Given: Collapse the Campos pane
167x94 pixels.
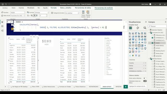Looking at the screenshot, I should click(x=165, y=22).
